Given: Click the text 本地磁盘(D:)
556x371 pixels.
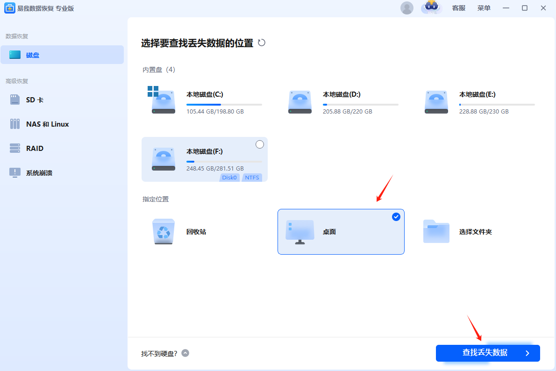Looking at the screenshot, I should 342,94.
